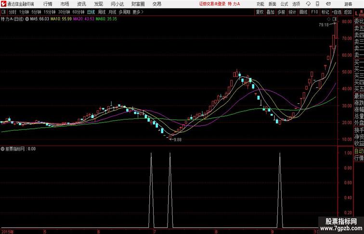Open the customer service headset icon
Image resolution: width=364 pixels, height=234 pixels.
(308, 4)
